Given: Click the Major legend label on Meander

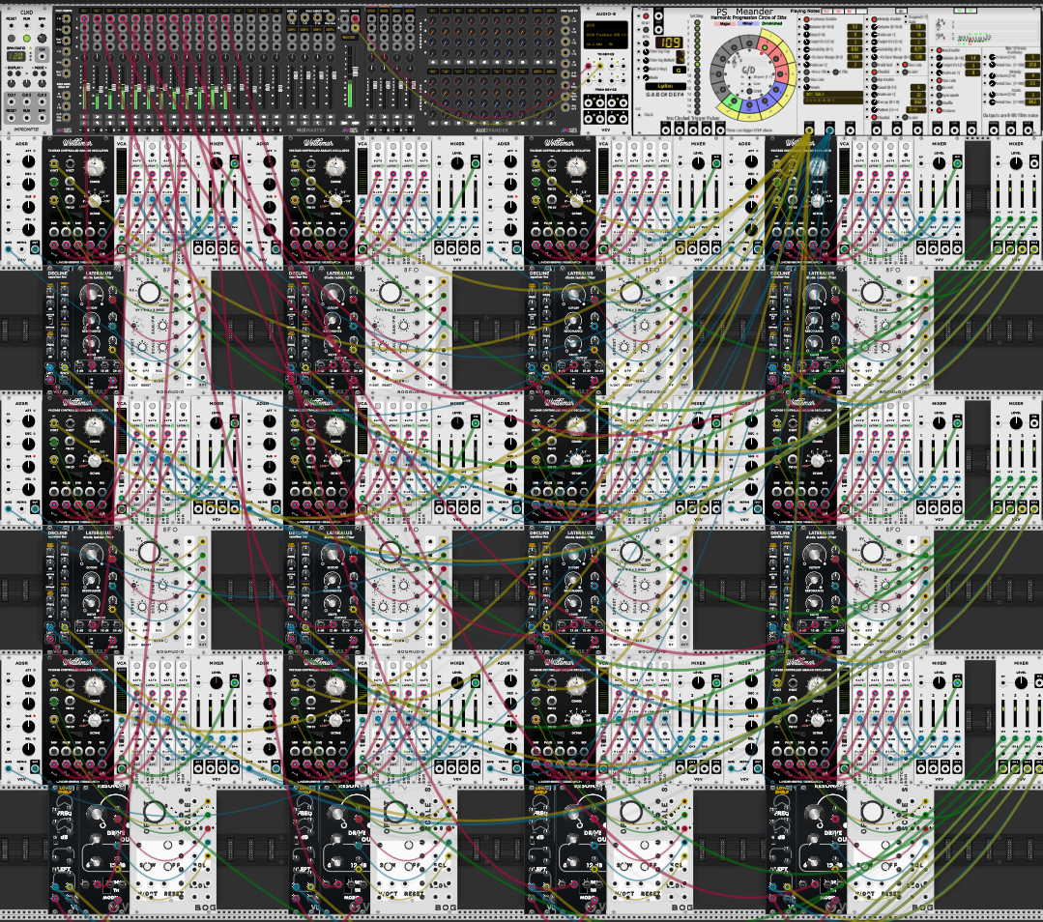Looking at the screenshot, I should click(x=724, y=23).
